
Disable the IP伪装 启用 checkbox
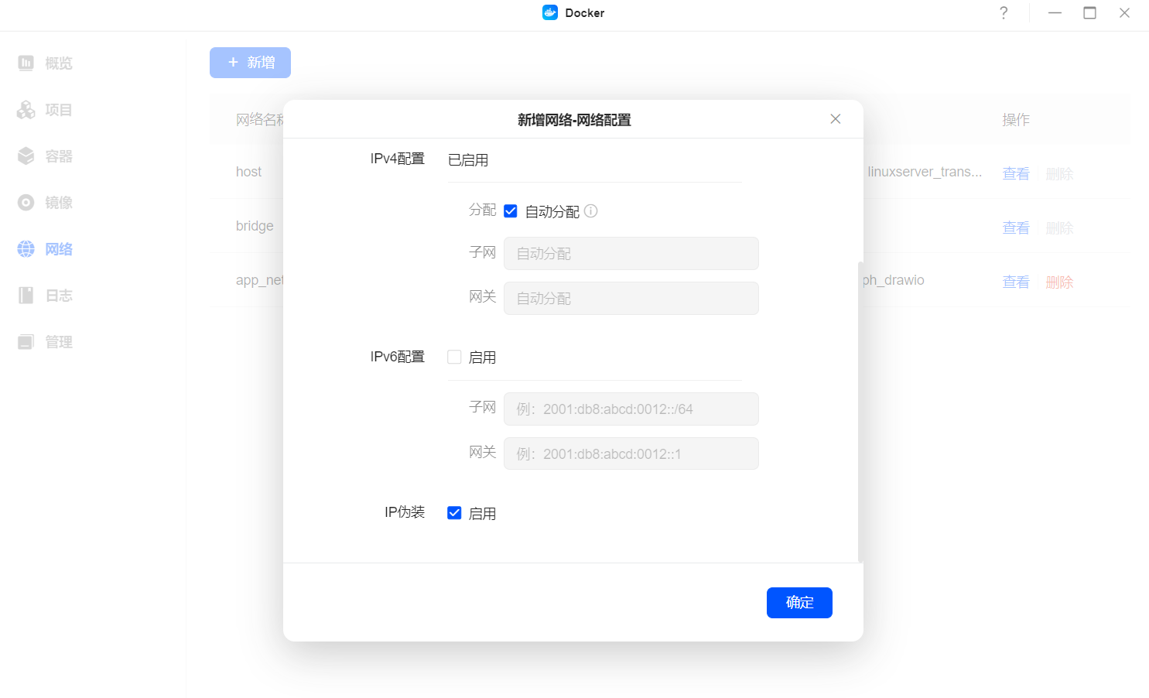click(454, 513)
